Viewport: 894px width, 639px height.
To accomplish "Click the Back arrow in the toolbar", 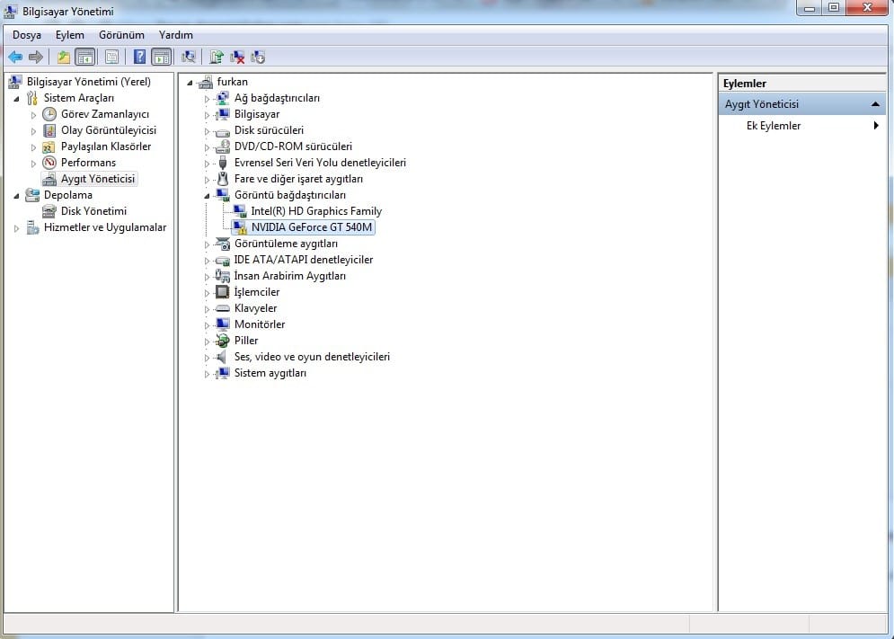I will click(15, 58).
